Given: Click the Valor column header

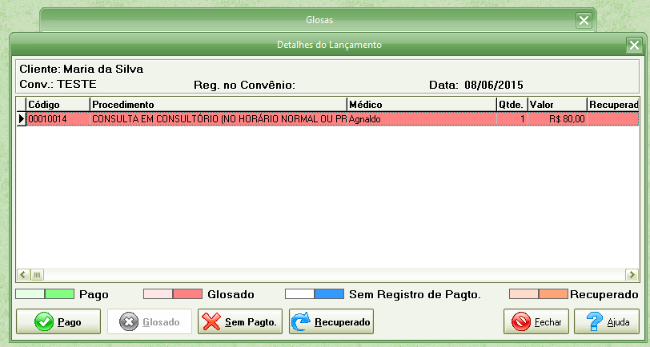Looking at the screenshot, I should [x=557, y=105].
